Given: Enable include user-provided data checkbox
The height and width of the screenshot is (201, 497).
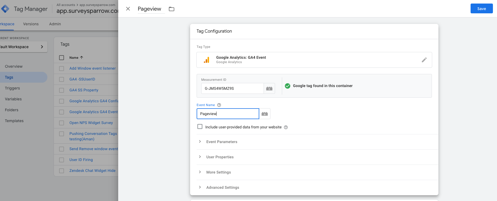Looking at the screenshot, I should click(200, 127).
